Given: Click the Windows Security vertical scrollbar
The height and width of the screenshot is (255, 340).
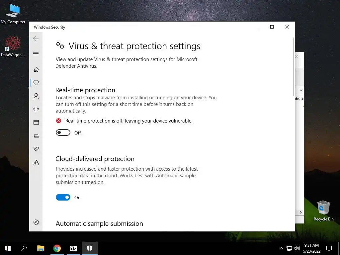Looking at the screenshot, I should click(x=294, y=67).
